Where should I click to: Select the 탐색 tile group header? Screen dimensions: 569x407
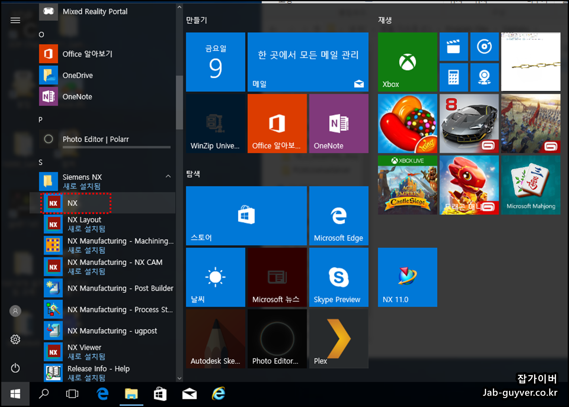click(x=193, y=174)
